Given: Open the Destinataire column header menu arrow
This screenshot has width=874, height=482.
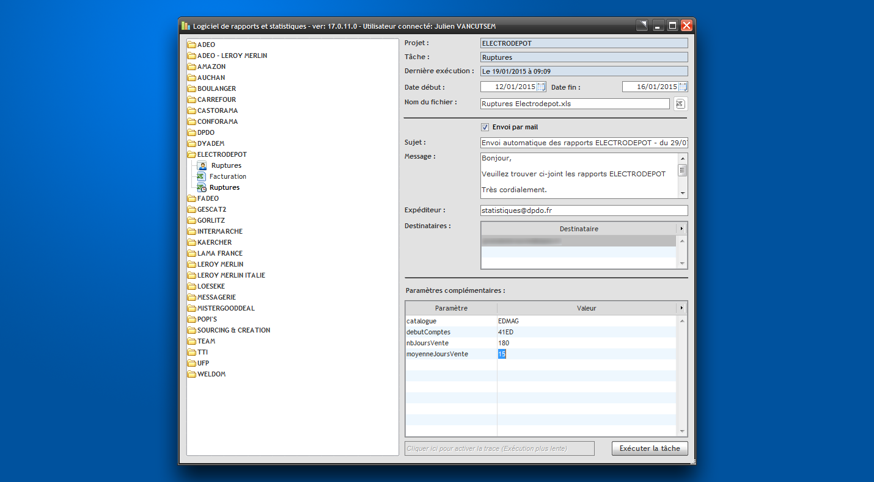Looking at the screenshot, I should (x=682, y=229).
